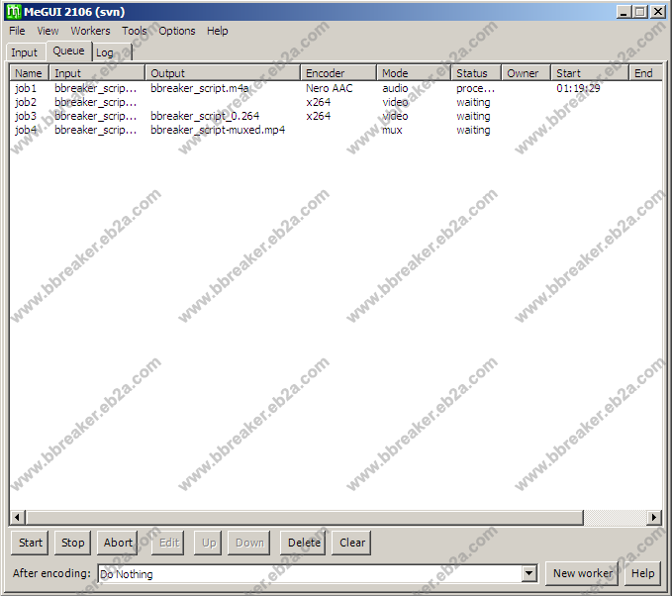This screenshot has height=596, width=672.
Task: Expand the After encoding dropdown
Action: point(528,573)
